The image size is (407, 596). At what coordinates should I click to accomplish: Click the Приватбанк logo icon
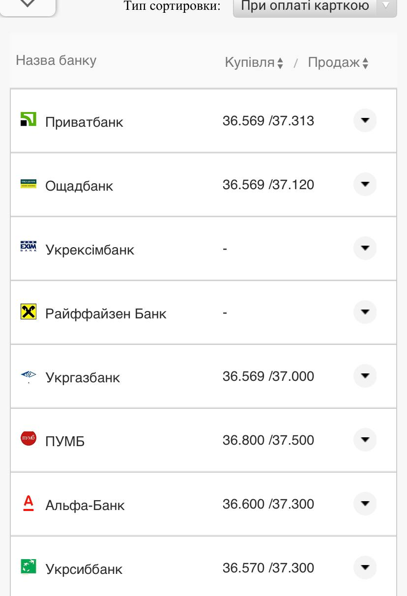coord(29,119)
